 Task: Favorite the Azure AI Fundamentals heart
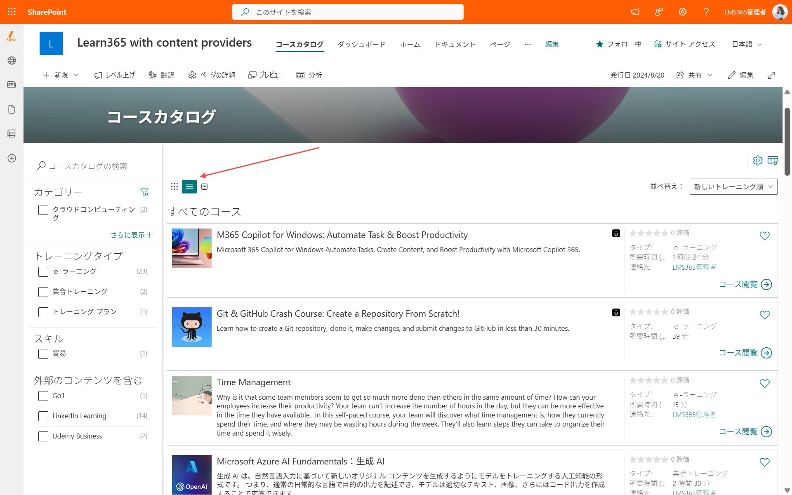tap(765, 462)
